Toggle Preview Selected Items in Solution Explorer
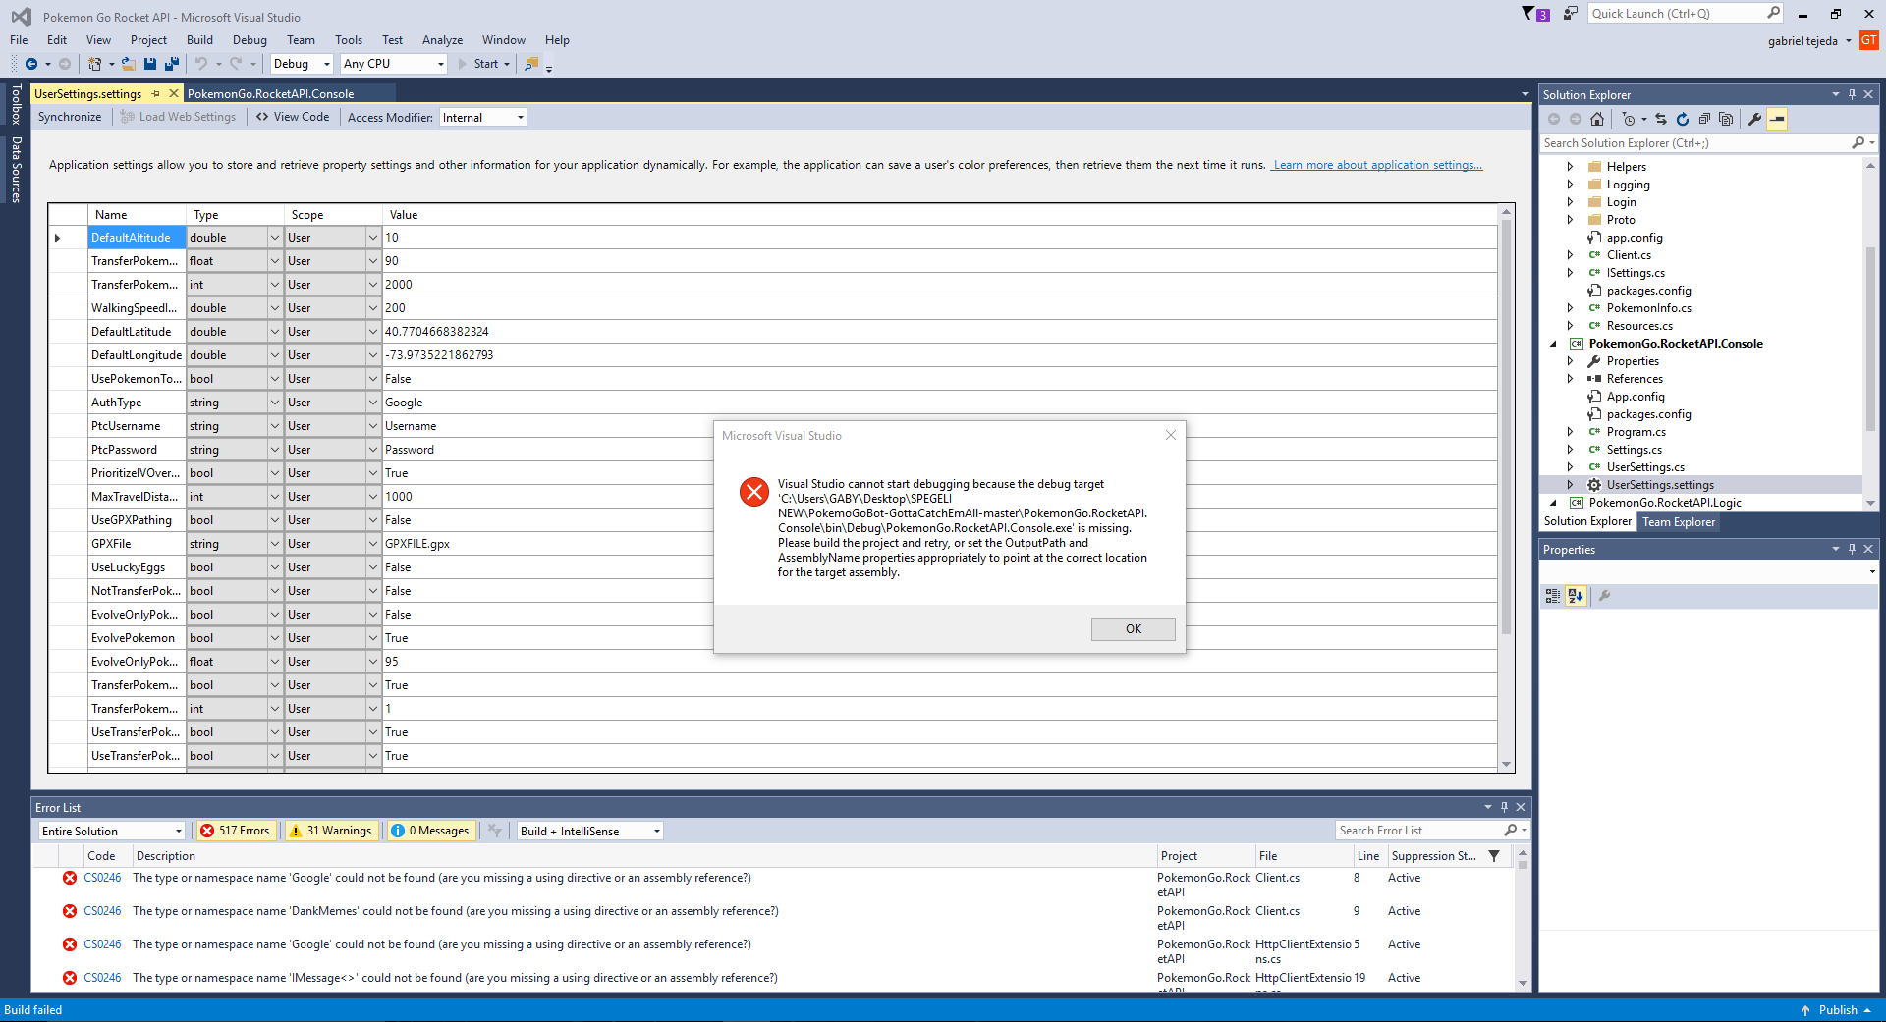Image resolution: width=1886 pixels, height=1022 pixels. (1777, 119)
